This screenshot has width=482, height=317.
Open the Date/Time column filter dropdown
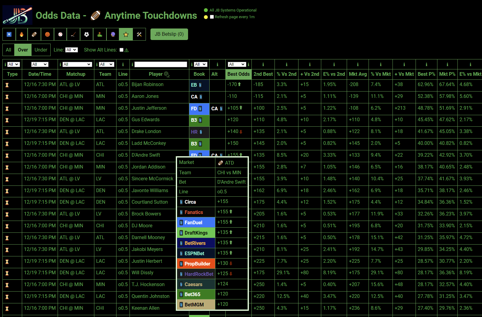click(40, 65)
